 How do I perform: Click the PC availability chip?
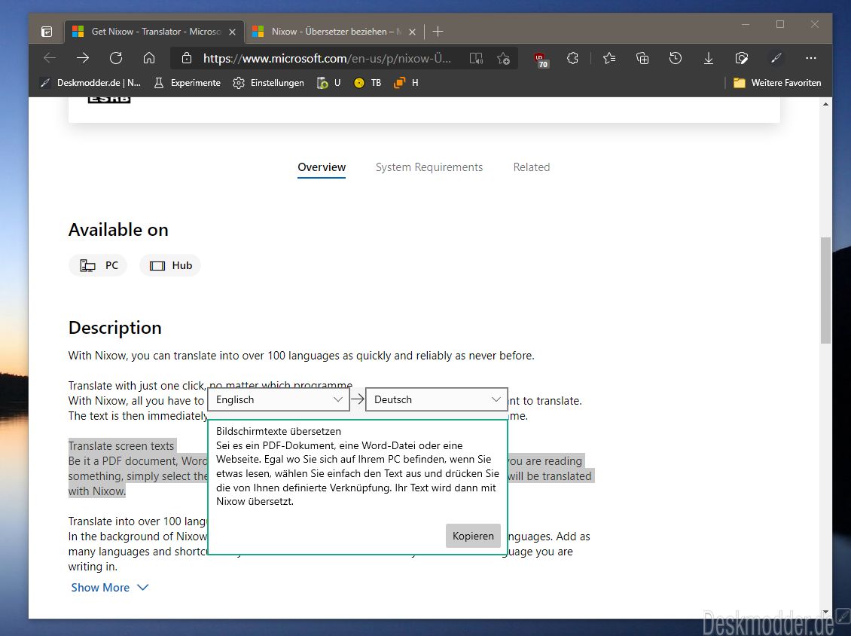point(98,265)
